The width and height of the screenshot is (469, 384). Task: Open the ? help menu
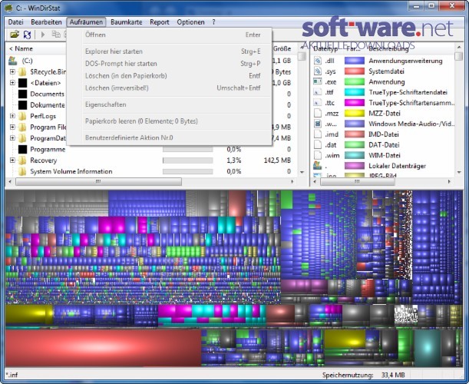coord(213,22)
